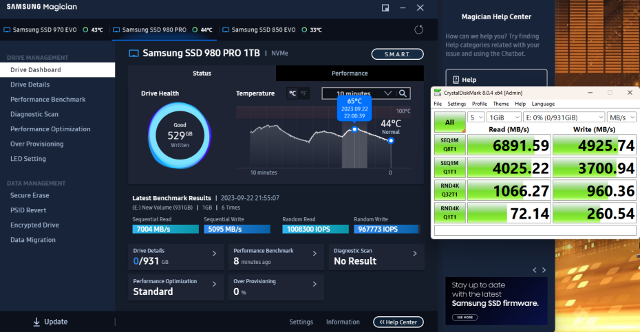
Task: Click the Update button
Action: pos(50,322)
